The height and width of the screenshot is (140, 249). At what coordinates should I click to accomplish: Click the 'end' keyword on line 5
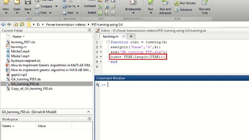114,62
